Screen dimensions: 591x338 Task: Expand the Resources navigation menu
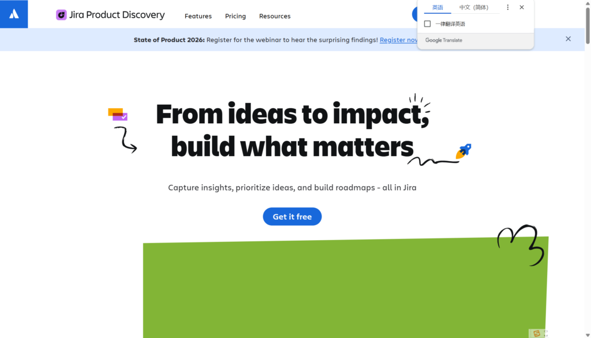[275, 16]
